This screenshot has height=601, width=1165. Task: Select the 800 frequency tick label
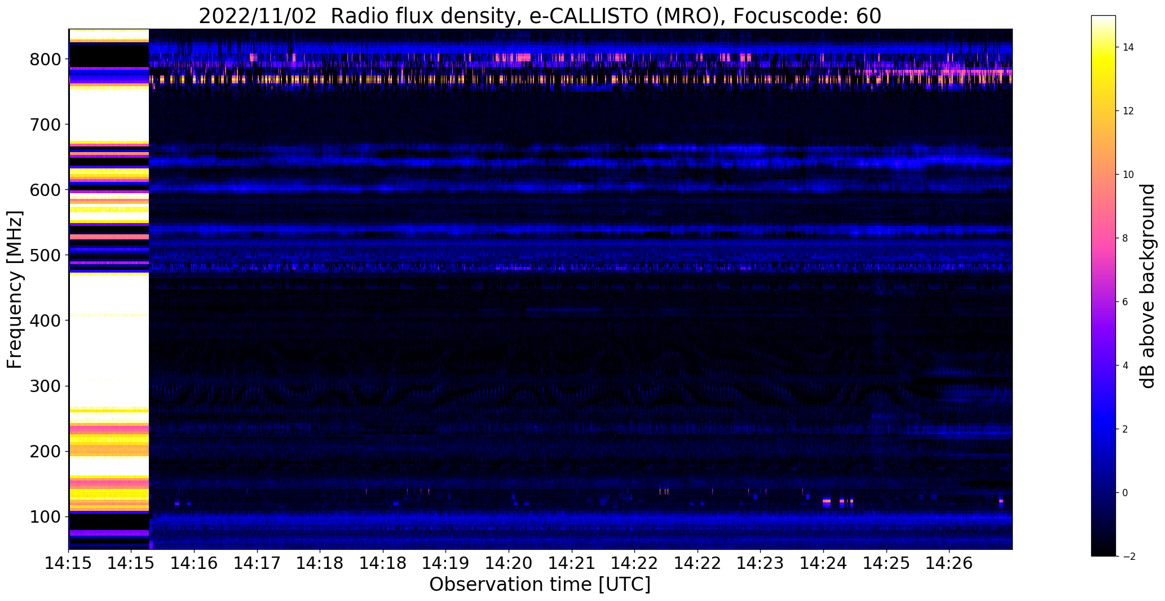[x=45, y=59]
